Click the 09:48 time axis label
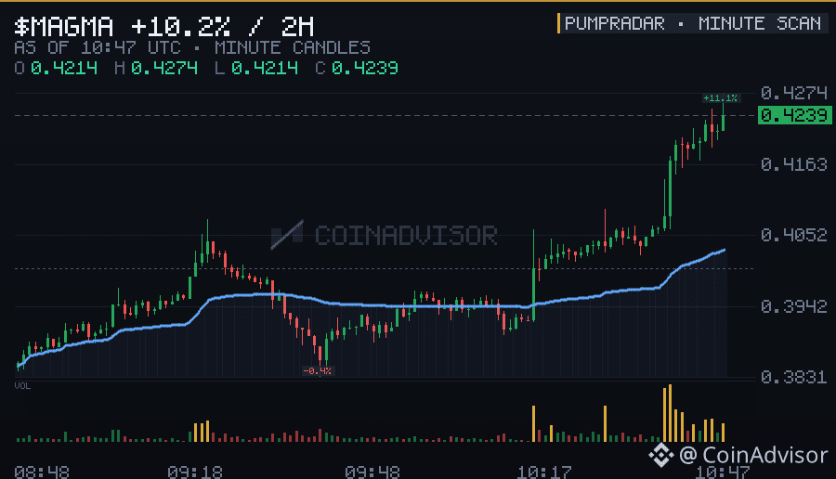This screenshot has height=479, width=836. 372,473
